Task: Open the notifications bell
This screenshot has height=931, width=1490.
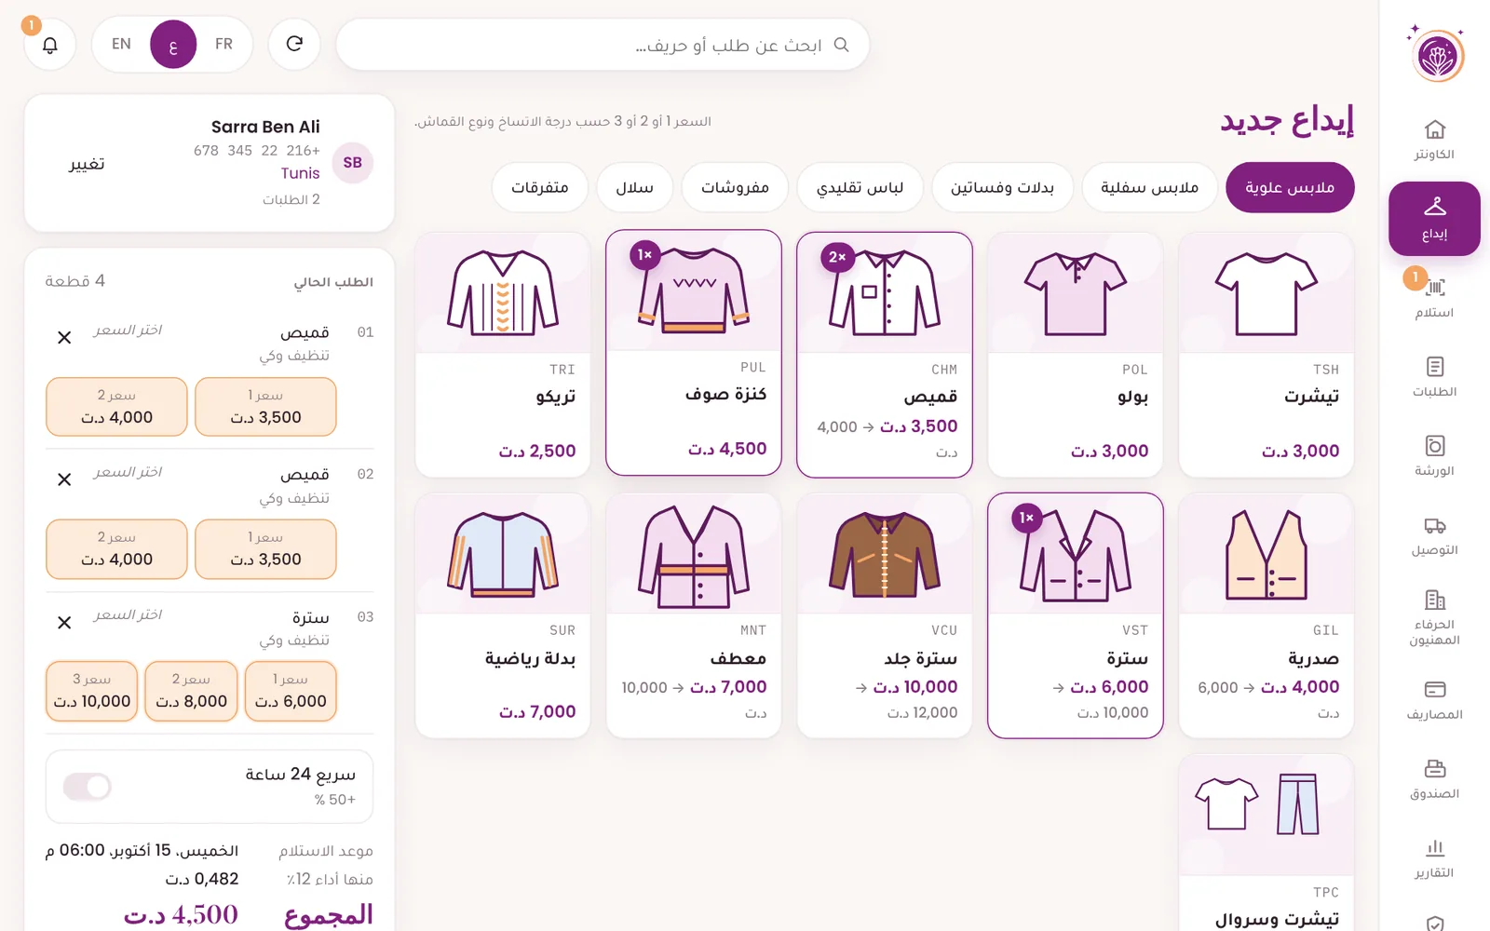Action: click(50, 44)
